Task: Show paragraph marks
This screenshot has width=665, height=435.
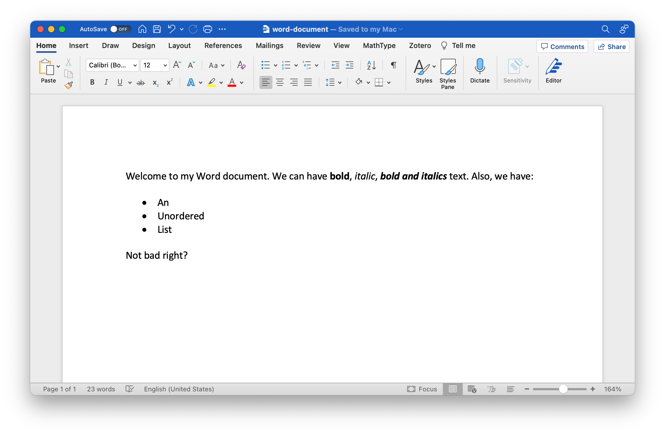Action: tap(393, 65)
